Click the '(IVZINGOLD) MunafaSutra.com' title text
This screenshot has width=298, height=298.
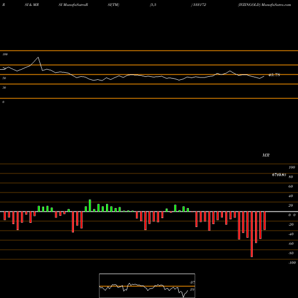265,5
